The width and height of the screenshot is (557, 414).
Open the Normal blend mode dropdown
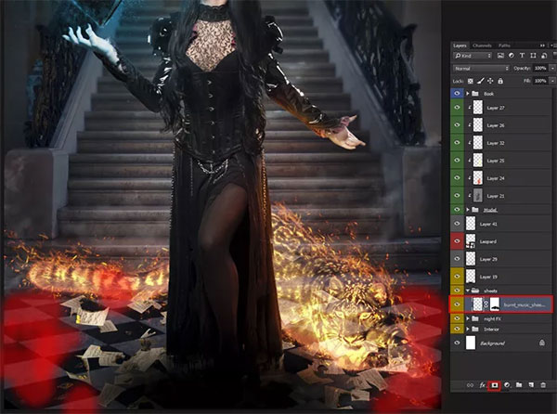[481, 68]
